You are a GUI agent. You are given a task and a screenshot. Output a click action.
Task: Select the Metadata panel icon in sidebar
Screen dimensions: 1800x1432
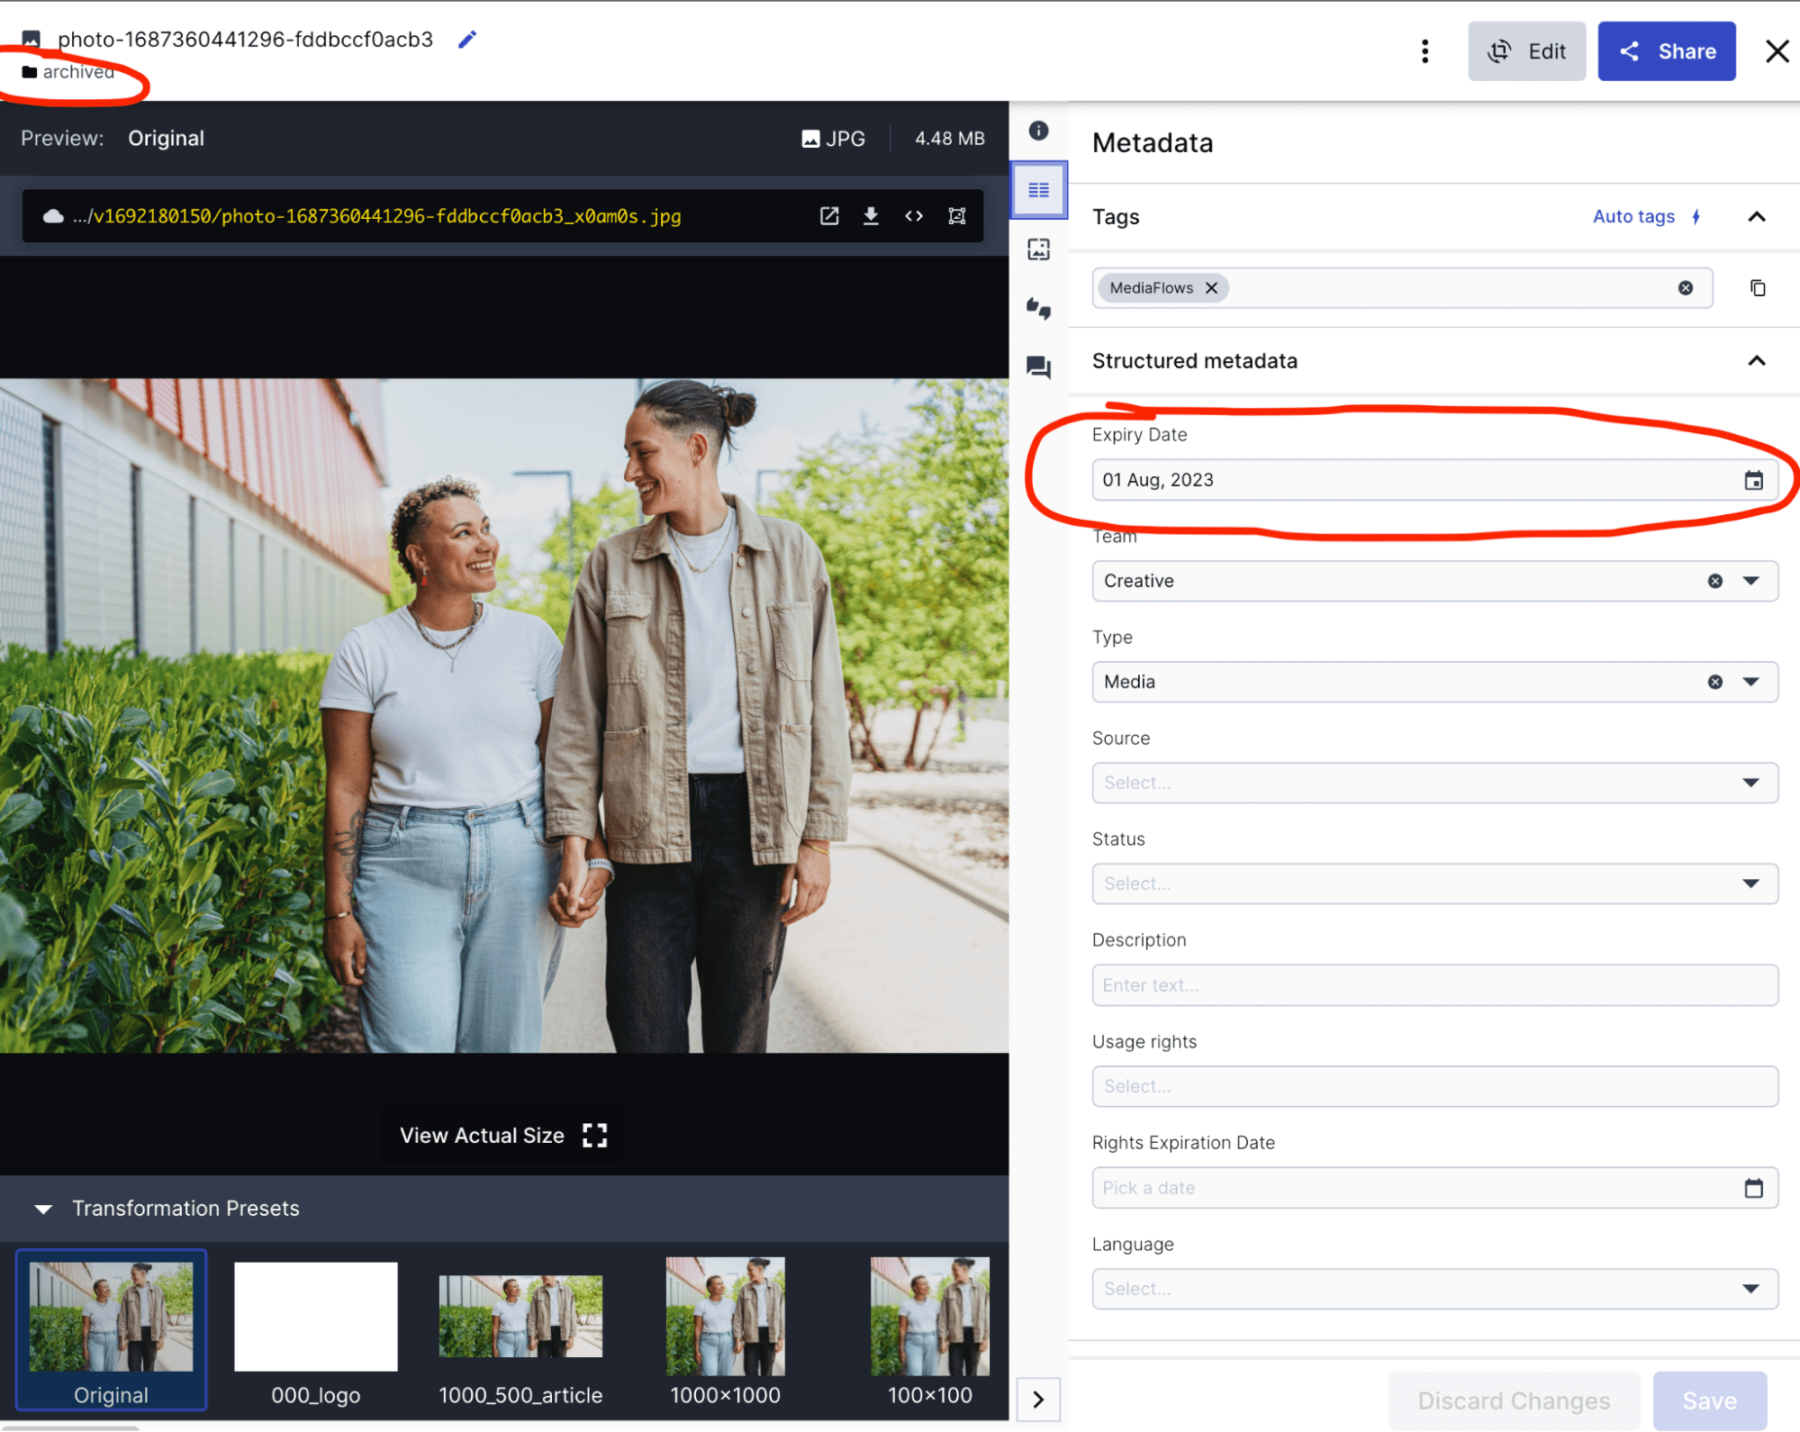1038,190
